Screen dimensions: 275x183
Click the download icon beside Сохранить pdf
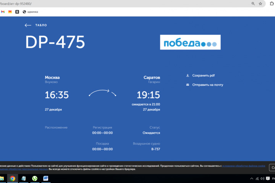tap(188, 75)
